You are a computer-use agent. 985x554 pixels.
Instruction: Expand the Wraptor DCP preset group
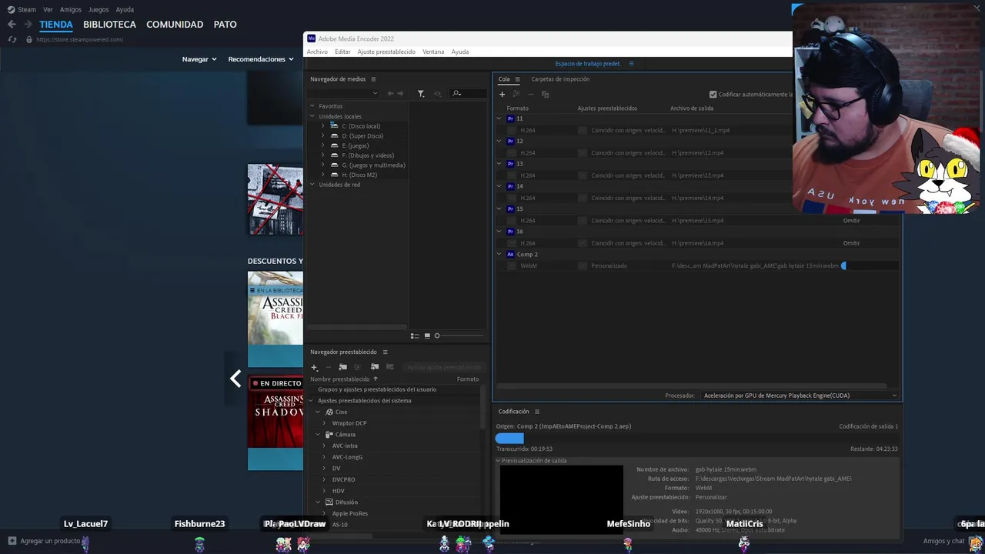point(324,423)
